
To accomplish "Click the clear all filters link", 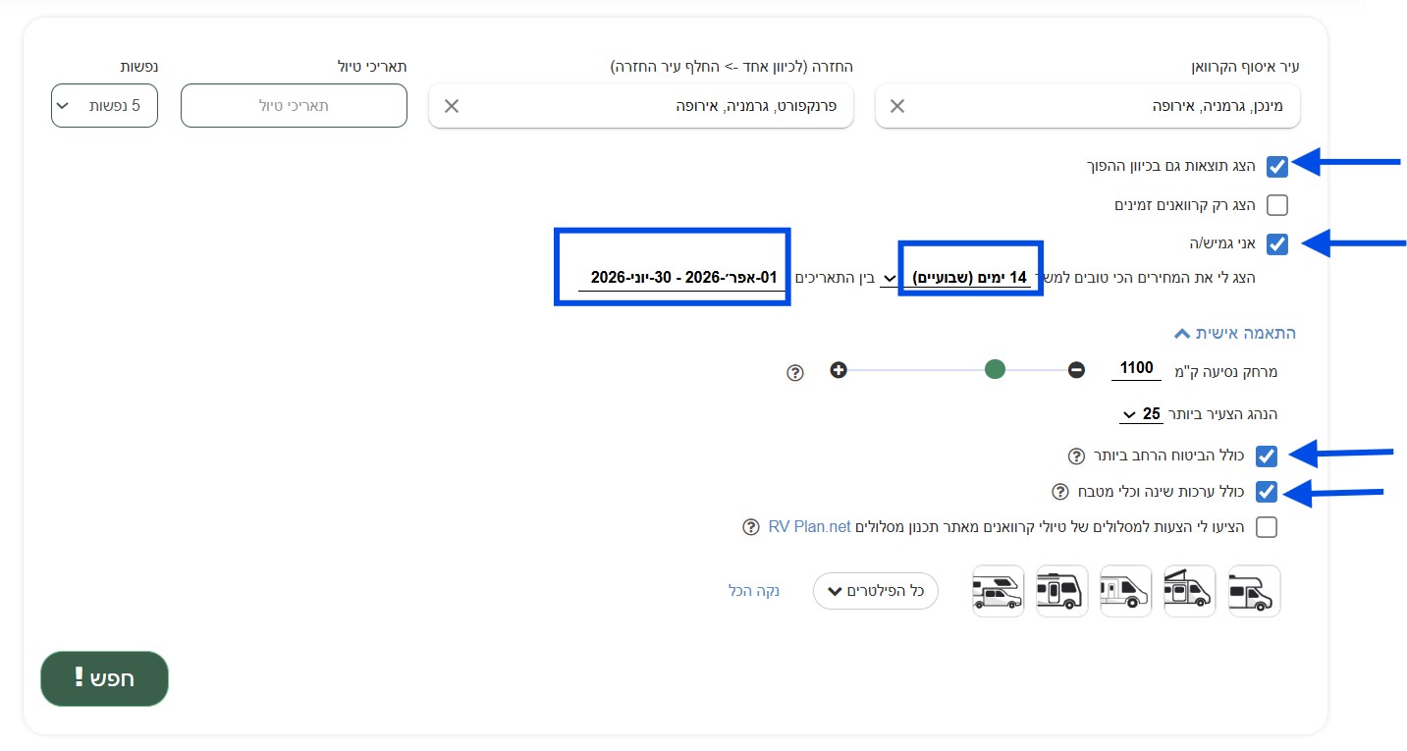I will point(754,591).
